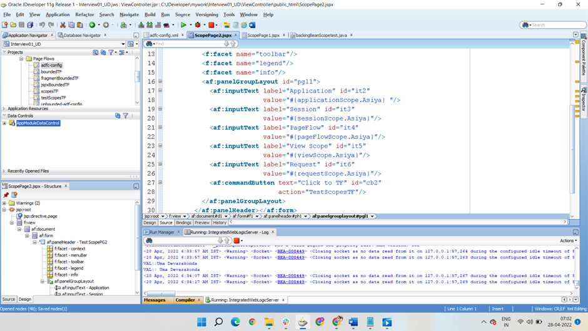Switch editor to the Design view tab
The image size is (588, 331).
tap(150, 223)
